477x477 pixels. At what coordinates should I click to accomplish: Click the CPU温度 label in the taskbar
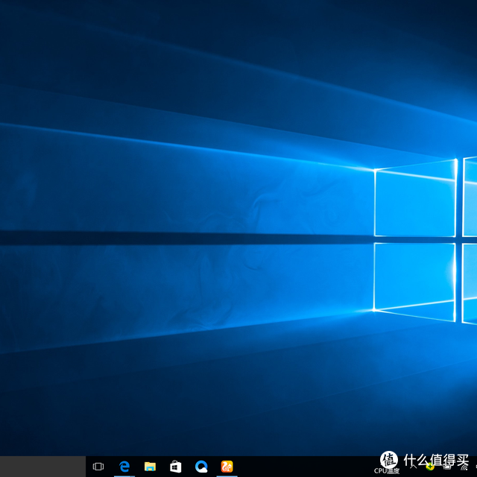coord(387,470)
